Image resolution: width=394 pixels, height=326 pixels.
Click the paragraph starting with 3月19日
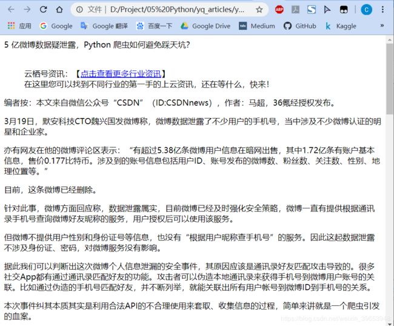click(x=193, y=127)
